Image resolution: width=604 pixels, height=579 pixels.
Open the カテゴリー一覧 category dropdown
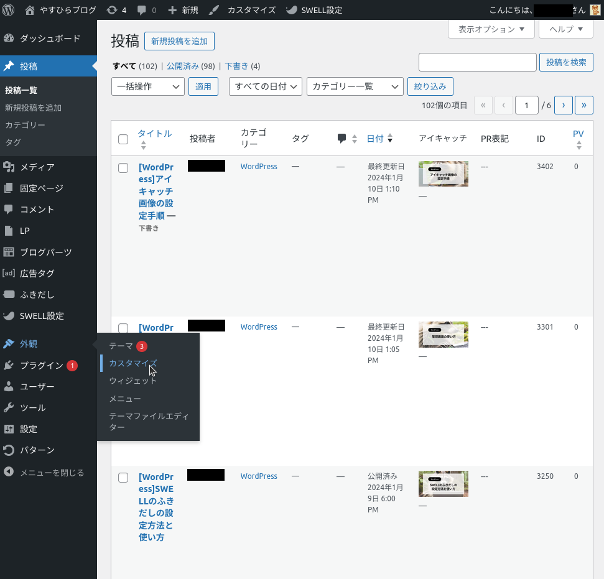pos(355,86)
